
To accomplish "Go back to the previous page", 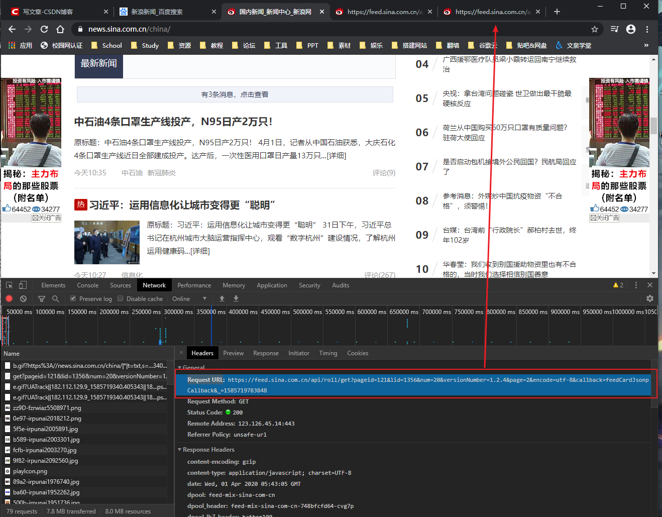I will 12,29.
